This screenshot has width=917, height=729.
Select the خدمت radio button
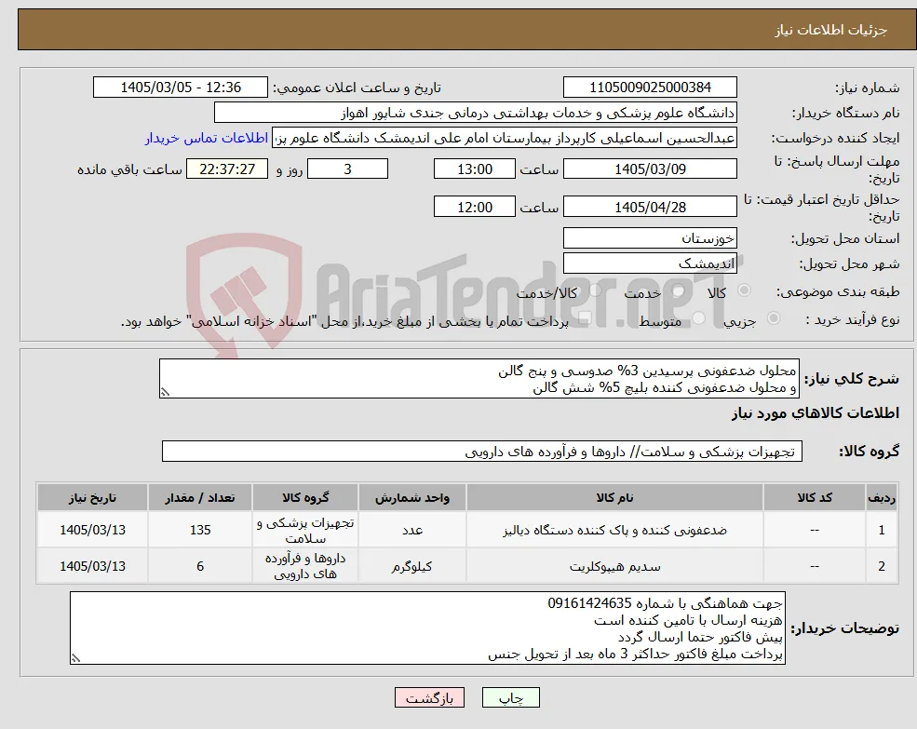point(679,290)
